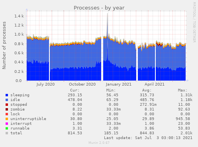Click the '1.0 k' y-axis label
This screenshot has height=147, width=198.
[19, 34]
